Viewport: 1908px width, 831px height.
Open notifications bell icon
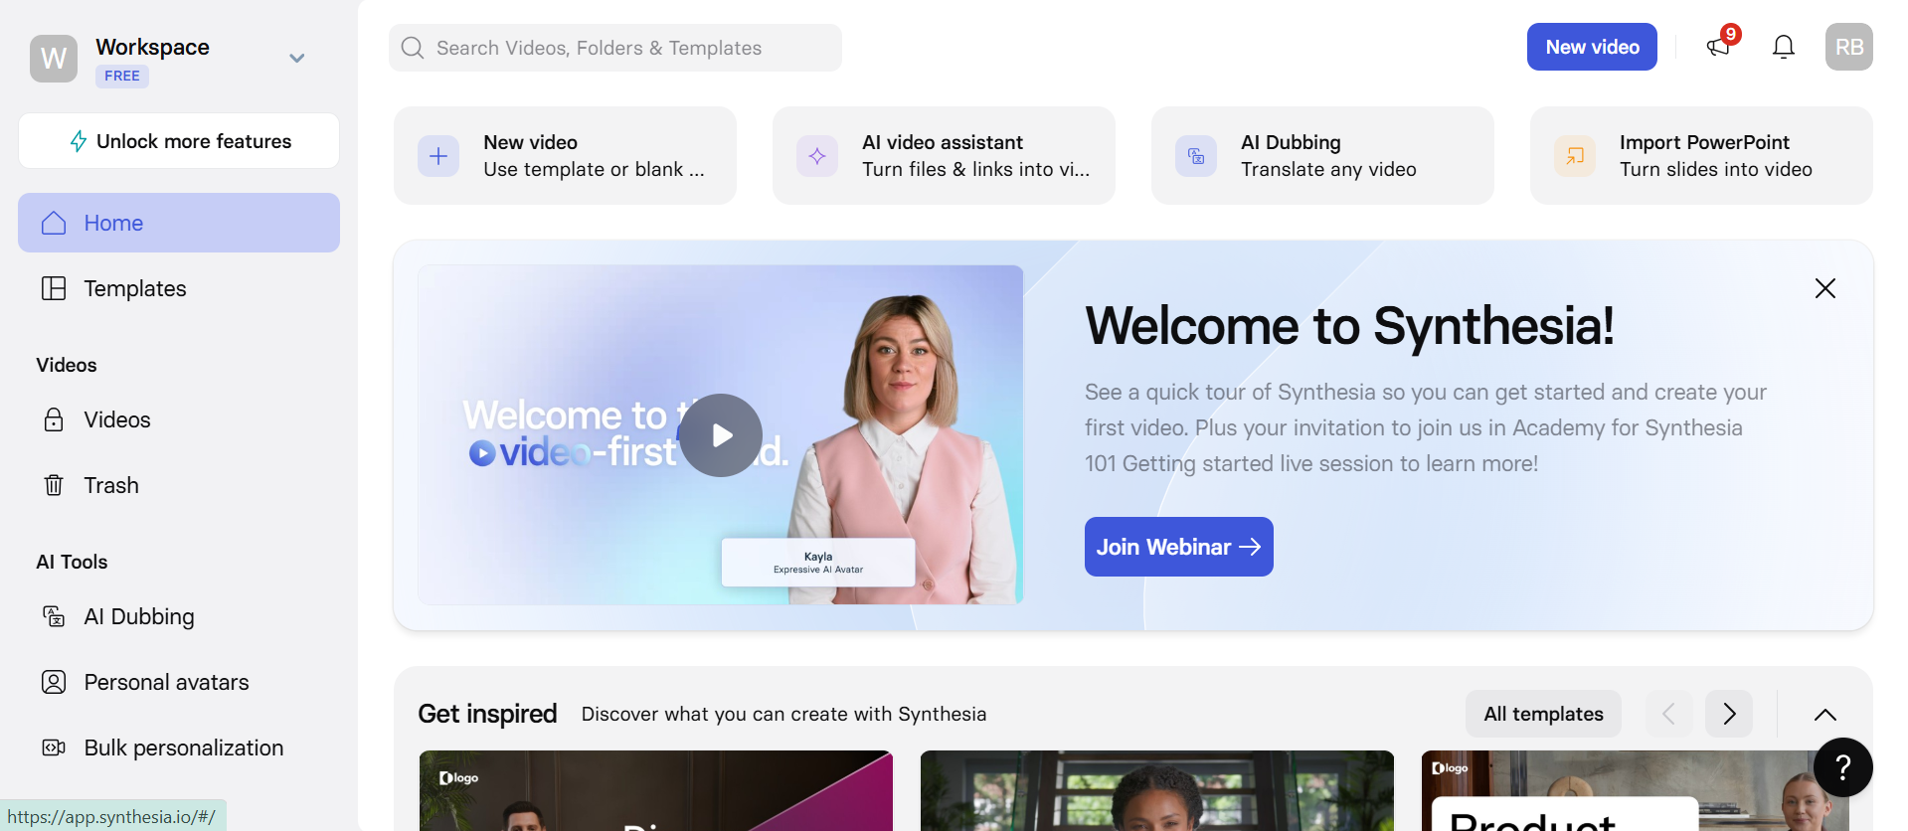[1784, 47]
